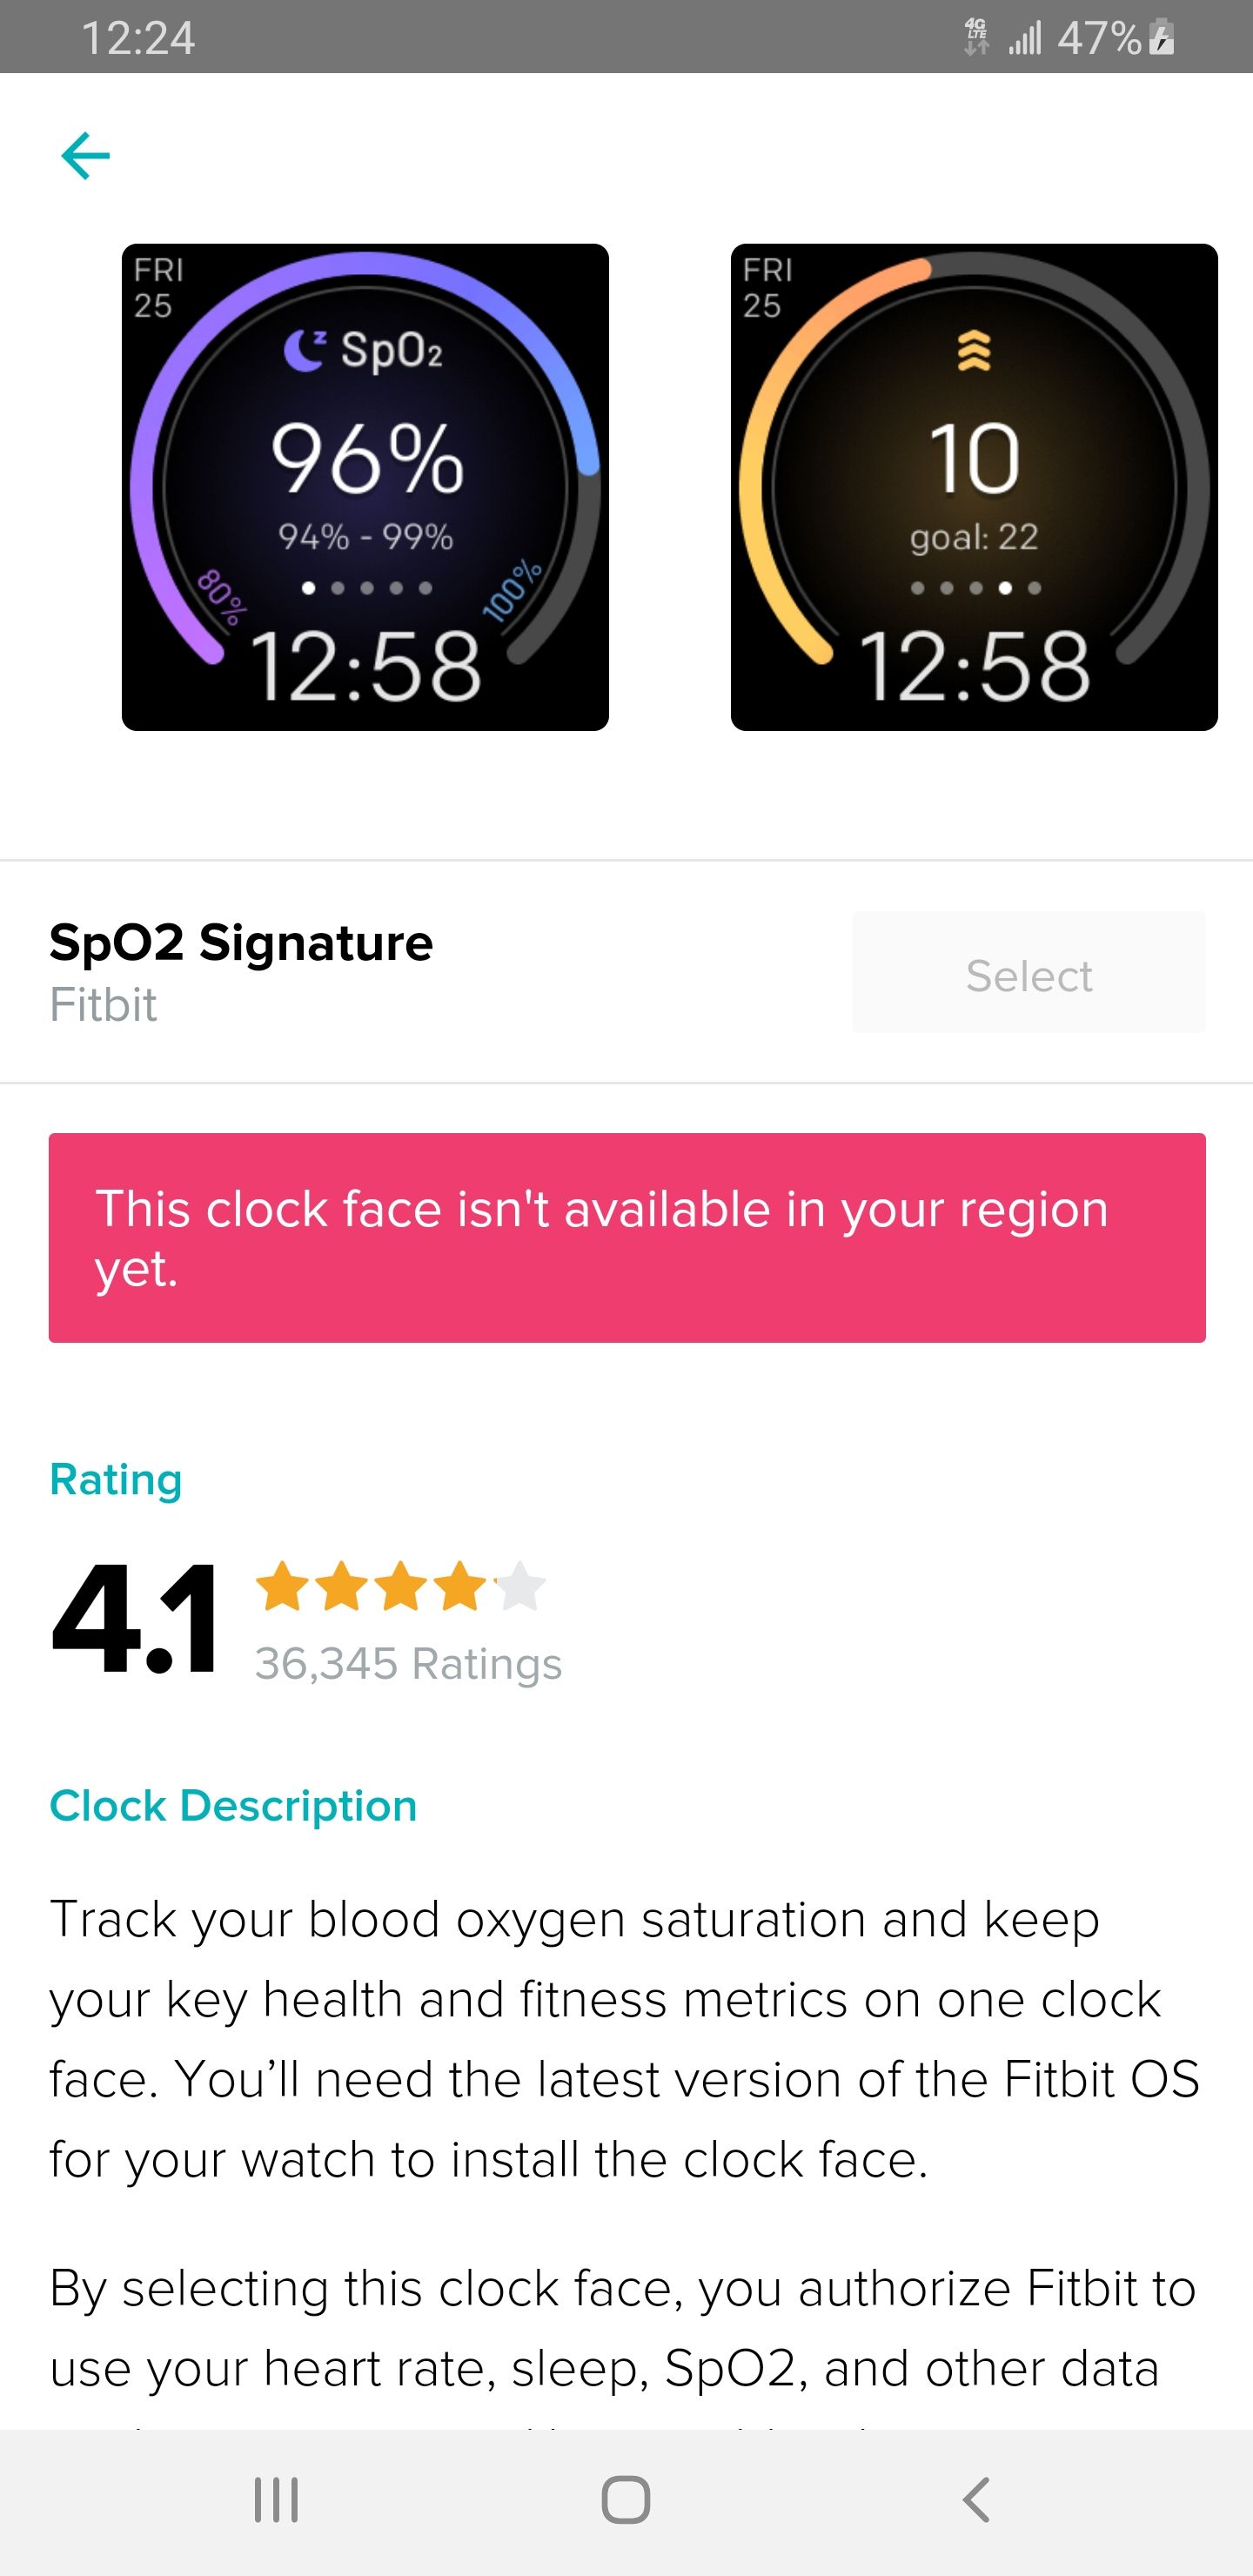The width and height of the screenshot is (1253, 2576).
Task: Tap the Rating section heading
Action: click(116, 1479)
